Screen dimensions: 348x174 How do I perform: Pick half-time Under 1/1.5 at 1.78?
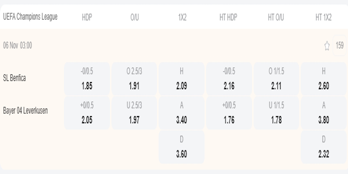point(277,113)
